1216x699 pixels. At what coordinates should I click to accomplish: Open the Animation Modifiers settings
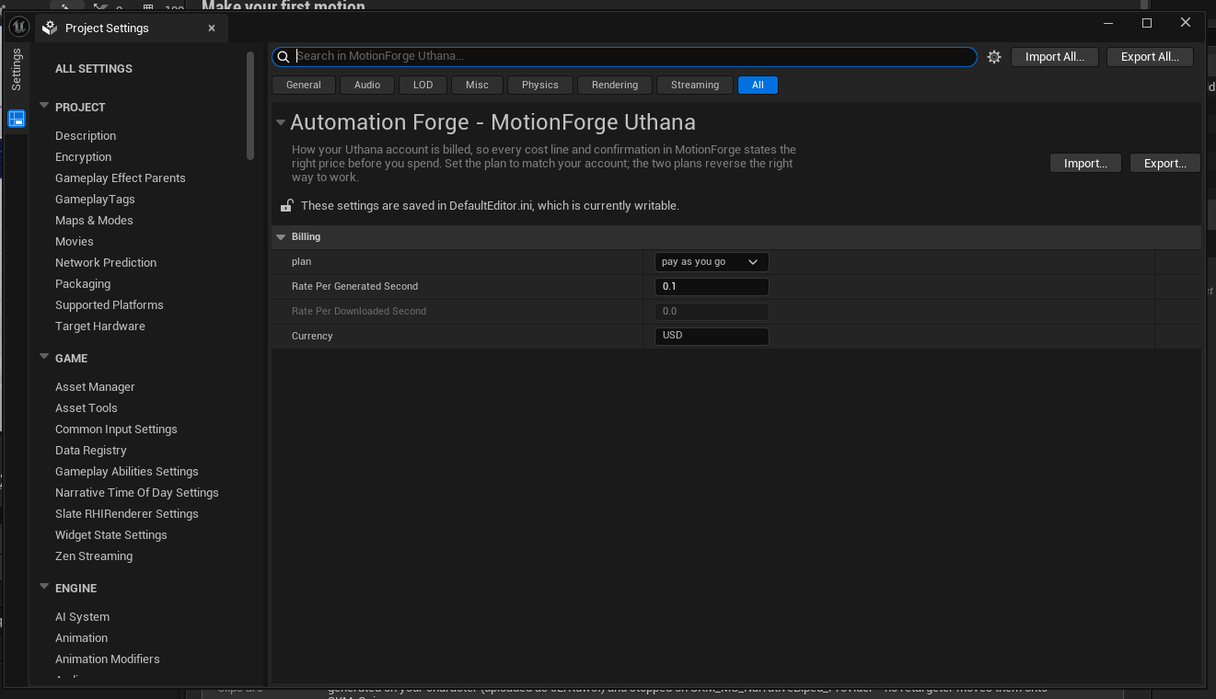pyautogui.click(x=108, y=659)
